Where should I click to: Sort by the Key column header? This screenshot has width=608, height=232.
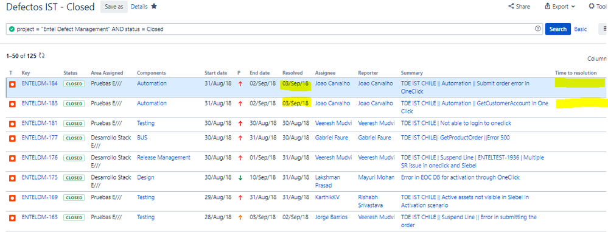pyautogui.click(x=26, y=73)
